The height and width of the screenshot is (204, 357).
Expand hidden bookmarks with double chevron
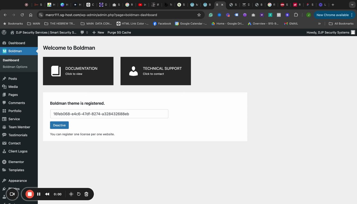[x=320, y=24]
